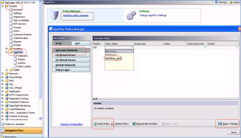Open Policy Labels under AppFlow
This screenshot has width=241, height=138.
click(x=24, y=66)
